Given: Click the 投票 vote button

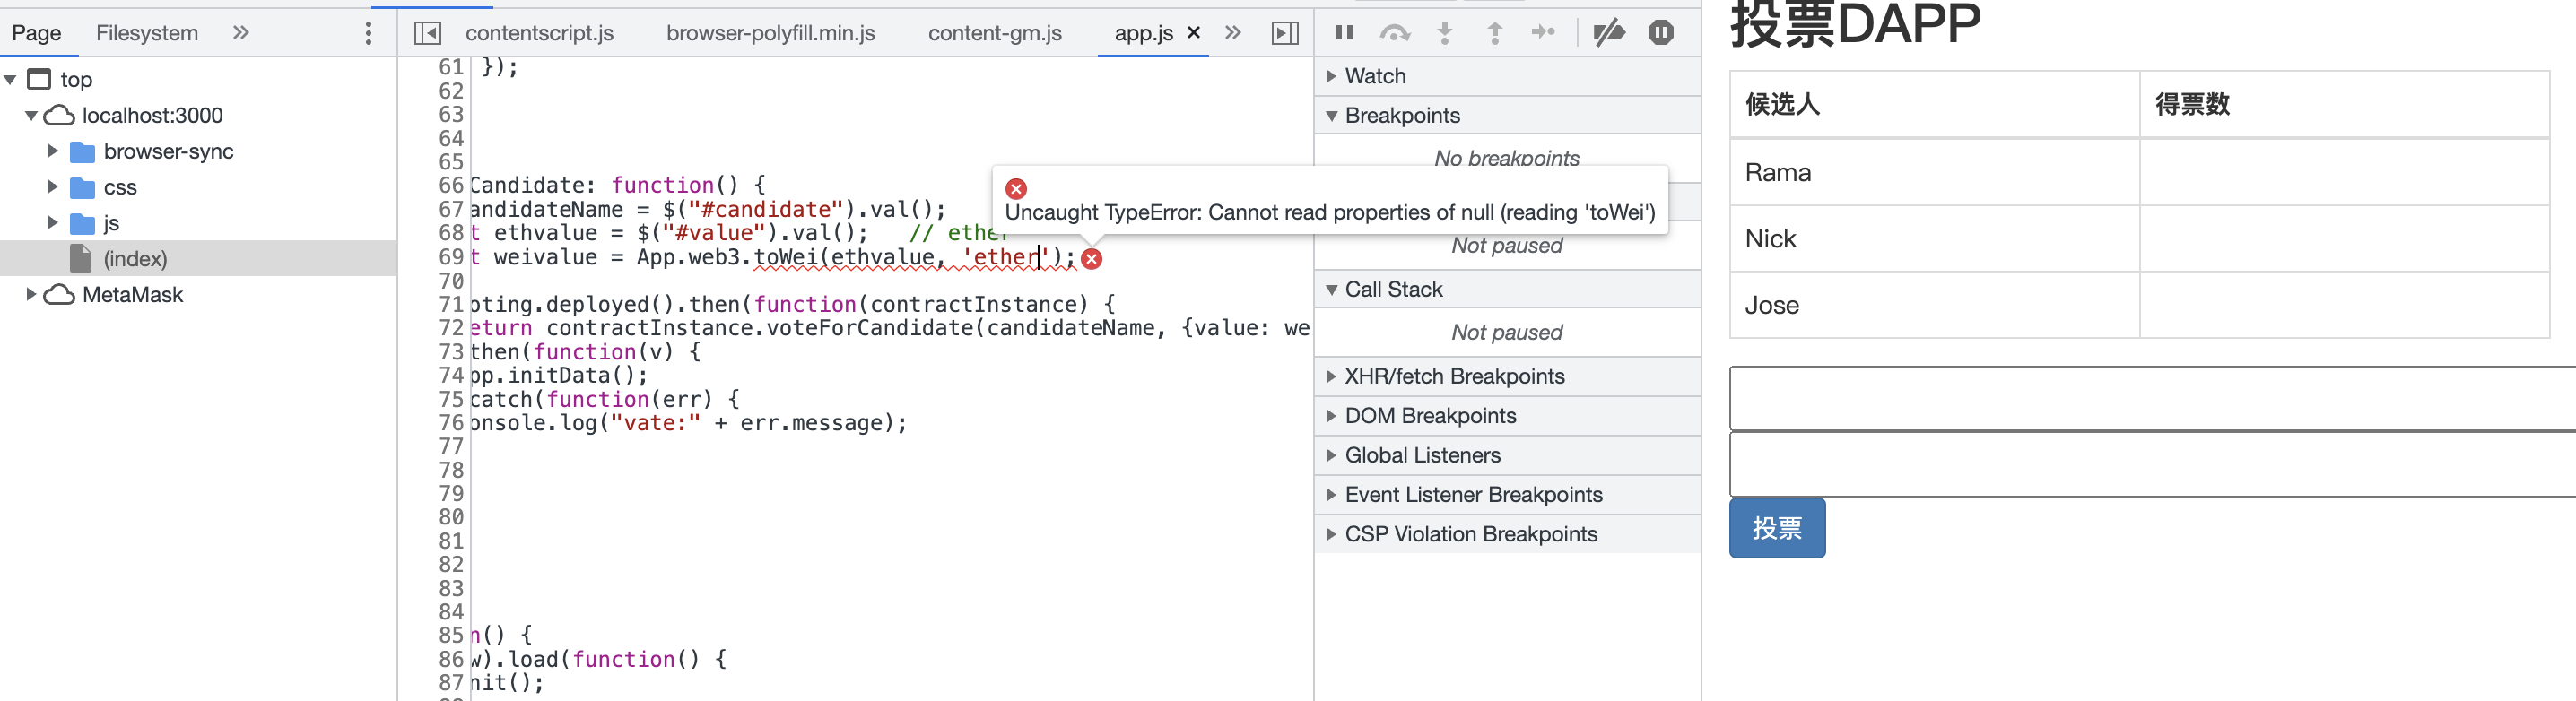Looking at the screenshot, I should [x=1777, y=528].
